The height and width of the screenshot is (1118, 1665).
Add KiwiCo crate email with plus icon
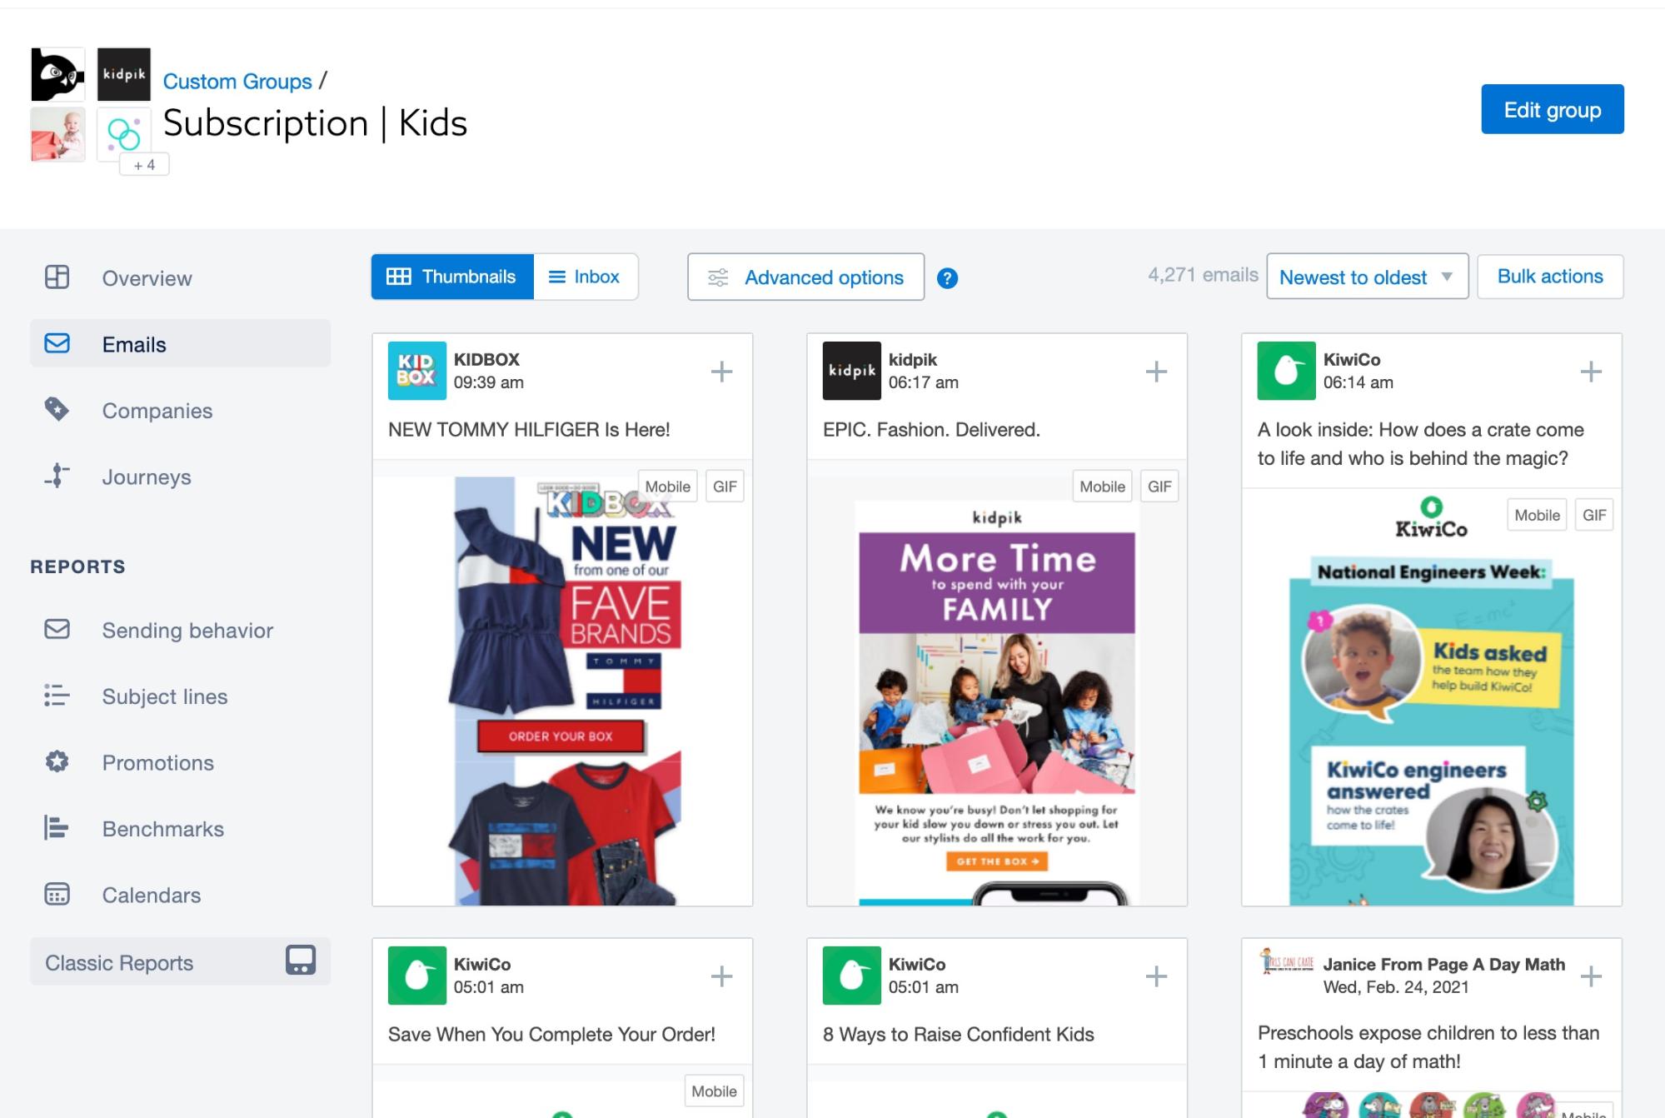(x=1591, y=372)
